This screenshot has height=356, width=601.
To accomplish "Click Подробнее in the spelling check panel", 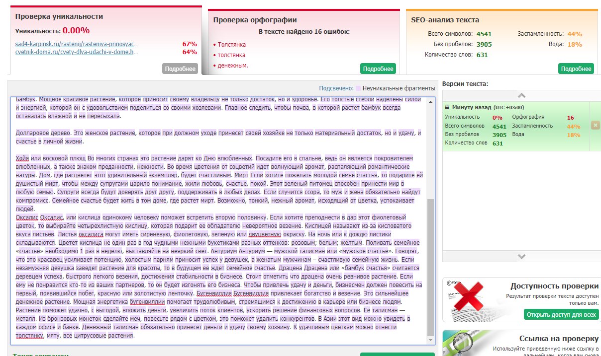I will click(378, 69).
